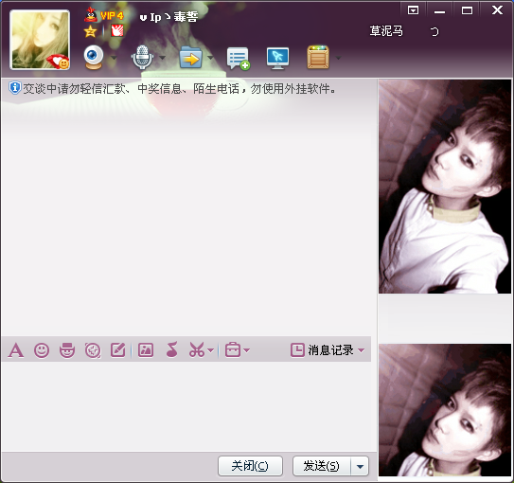Insert a picture into the message

pos(146,349)
